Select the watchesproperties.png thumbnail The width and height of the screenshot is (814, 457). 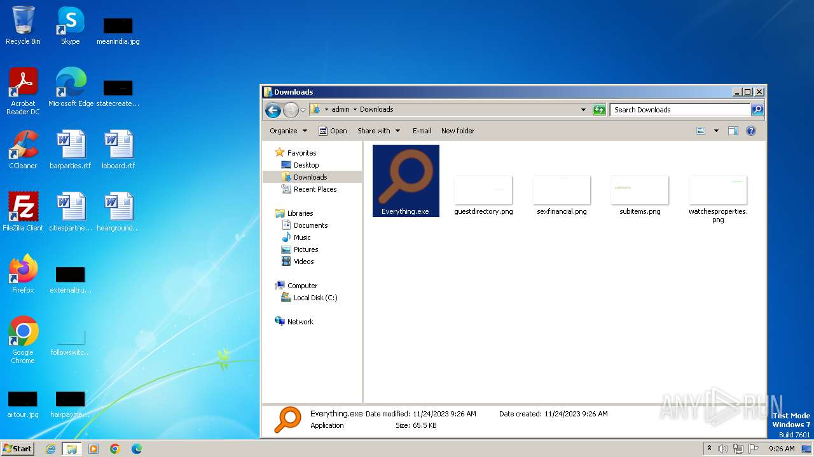[x=718, y=200]
